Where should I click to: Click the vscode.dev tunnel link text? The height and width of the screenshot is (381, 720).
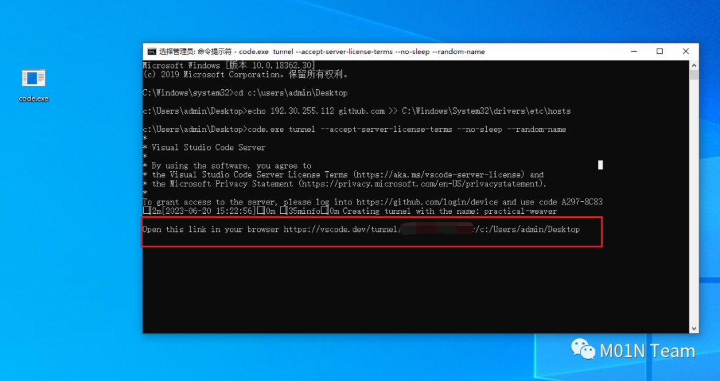click(x=431, y=230)
